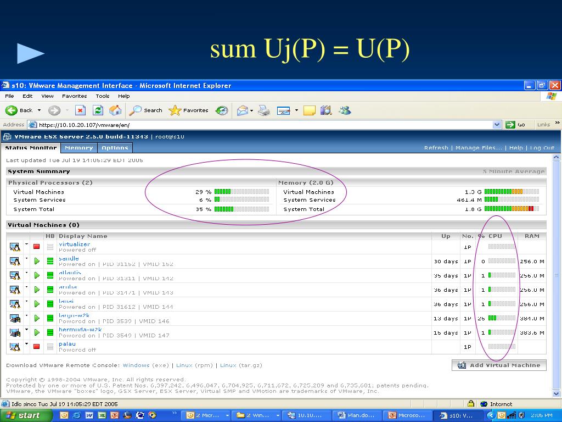Image resolution: width=562 pixels, height=422 pixels.
Task: Click the aruba VM console icon
Action: tap(15, 290)
